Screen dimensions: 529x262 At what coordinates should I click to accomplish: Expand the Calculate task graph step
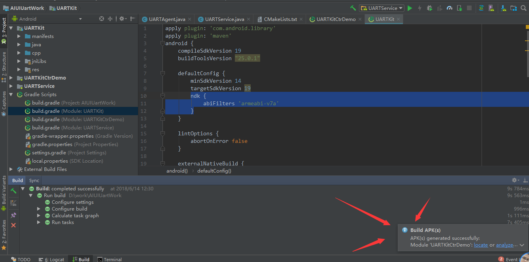(x=39, y=216)
